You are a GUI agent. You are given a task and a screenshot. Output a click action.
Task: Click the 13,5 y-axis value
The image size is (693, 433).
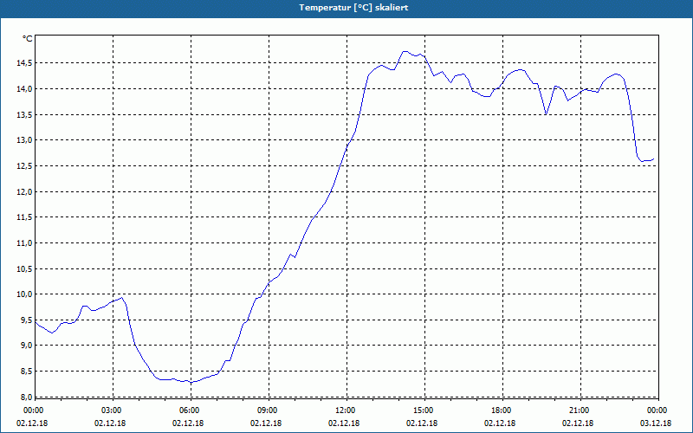25,115
